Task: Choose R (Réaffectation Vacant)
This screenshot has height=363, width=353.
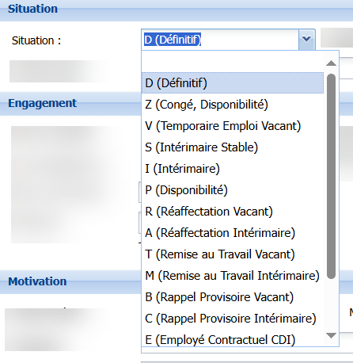Action: pyautogui.click(x=233, y=212)
